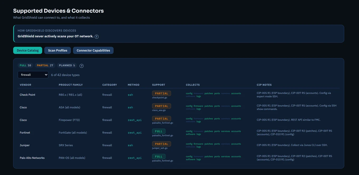Click ASA (all models) product family
Screen dimensions: 359x175
pyautogui.click(x=69, y=107)
